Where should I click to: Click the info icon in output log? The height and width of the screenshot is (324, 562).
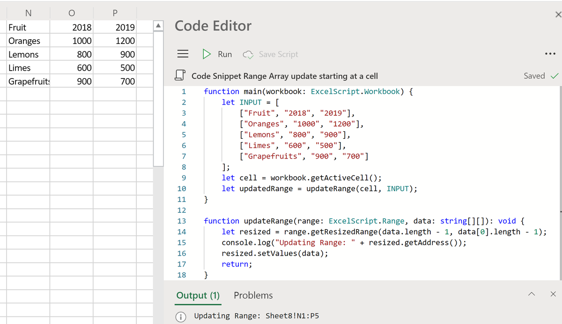pyautogui.click(x=180, y=316)
